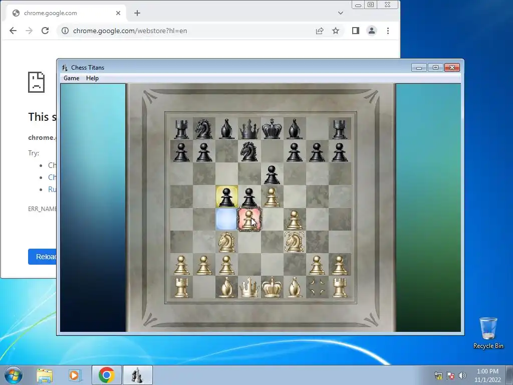513x385 pixels.
Task: Click Chess Titans taskbar button
Action: pyautogui.click(x=137, y=375)
